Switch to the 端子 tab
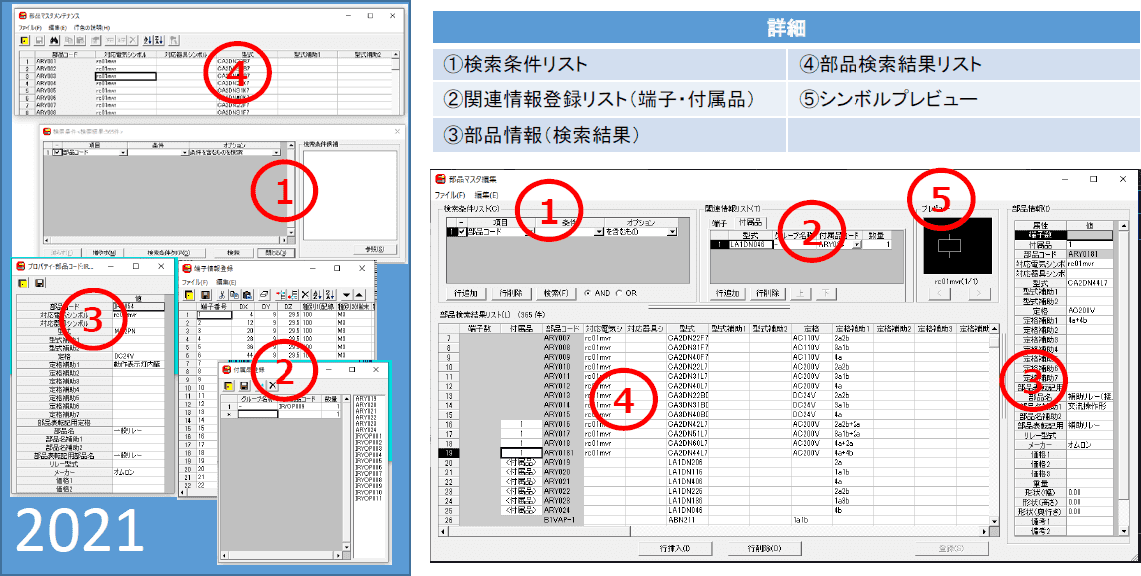 tap(719, 224)
